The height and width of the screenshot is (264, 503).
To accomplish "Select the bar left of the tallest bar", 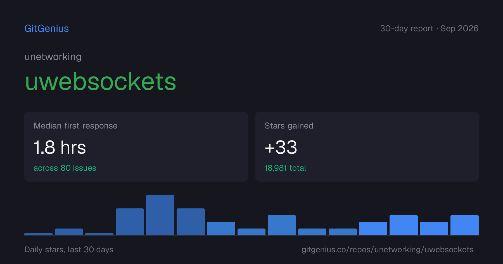I will click(x=130, y=222).
